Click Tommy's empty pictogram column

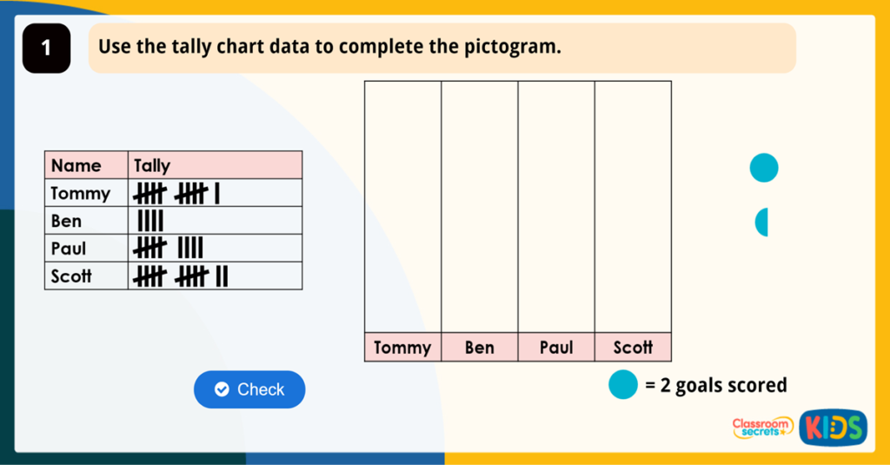click(x=403, y=206)
